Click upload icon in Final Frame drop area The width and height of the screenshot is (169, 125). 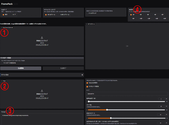pos(42,38)
